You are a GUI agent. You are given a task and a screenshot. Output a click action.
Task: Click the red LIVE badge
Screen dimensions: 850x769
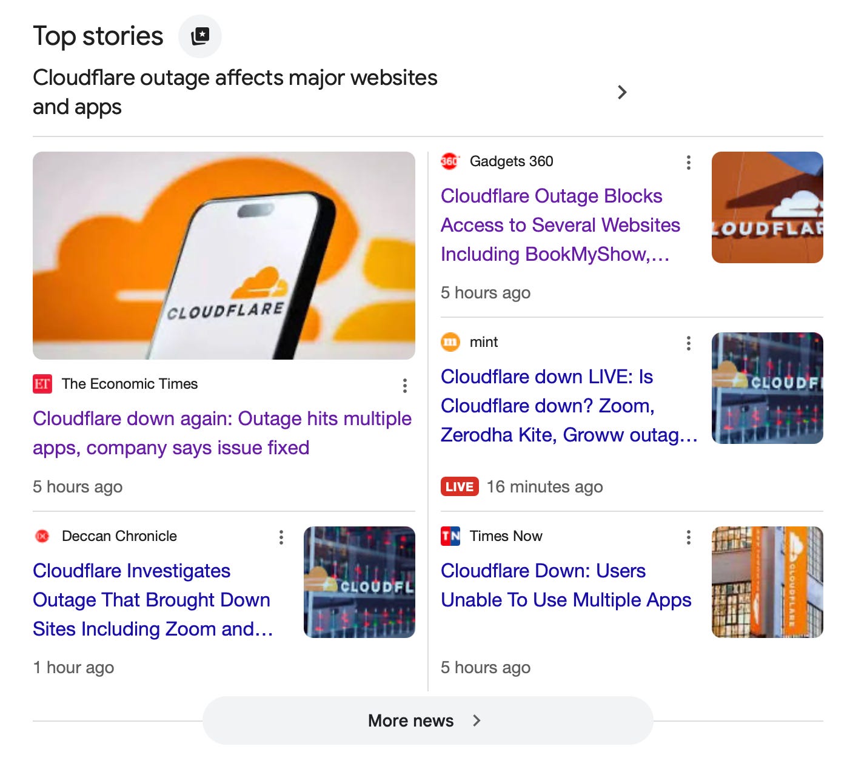[460, 486]
